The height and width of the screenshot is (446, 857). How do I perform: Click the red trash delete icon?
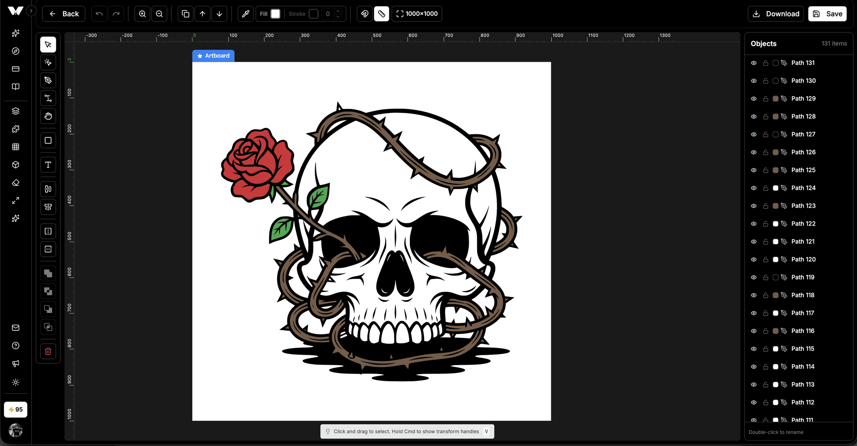[x=48, y=351]
